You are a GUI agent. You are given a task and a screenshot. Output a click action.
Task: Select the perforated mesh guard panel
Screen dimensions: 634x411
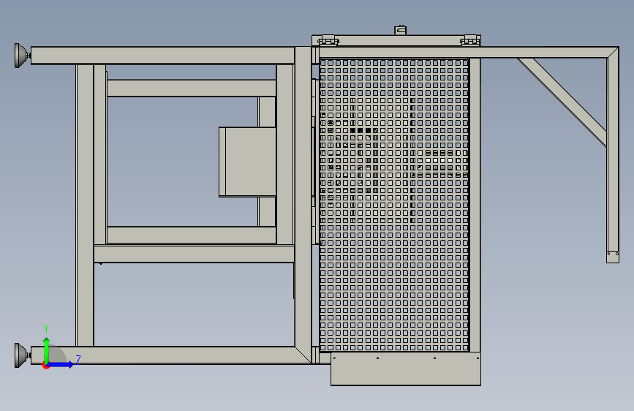tap(394, 205)
